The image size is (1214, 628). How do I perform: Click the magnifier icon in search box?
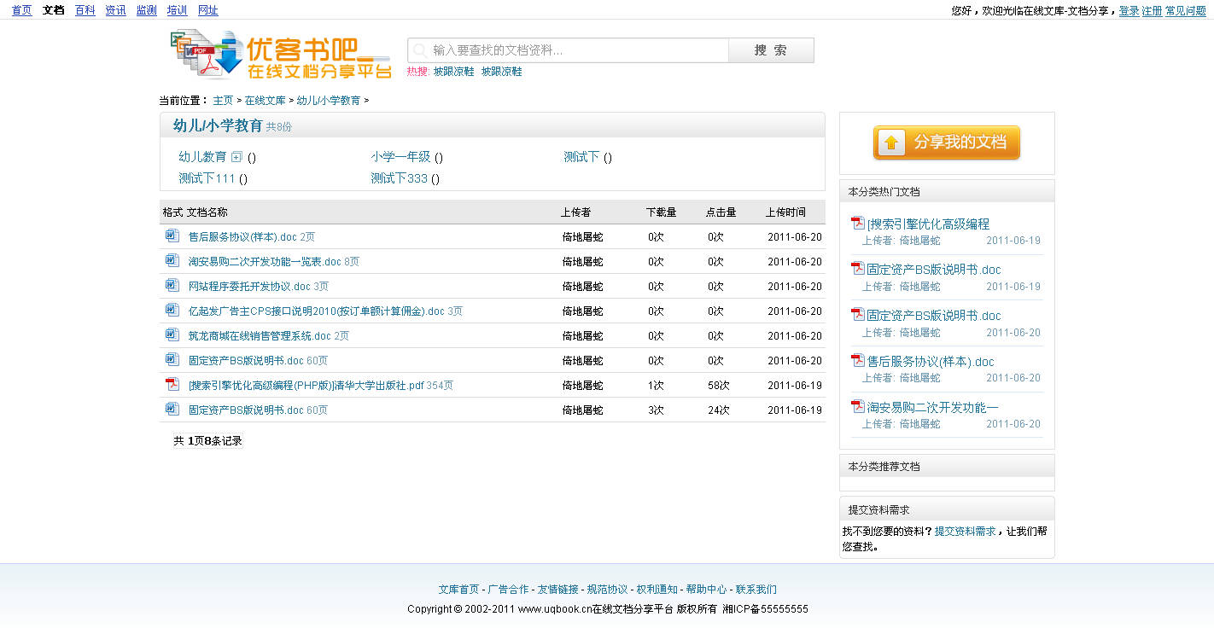click(x=419, y=50)
